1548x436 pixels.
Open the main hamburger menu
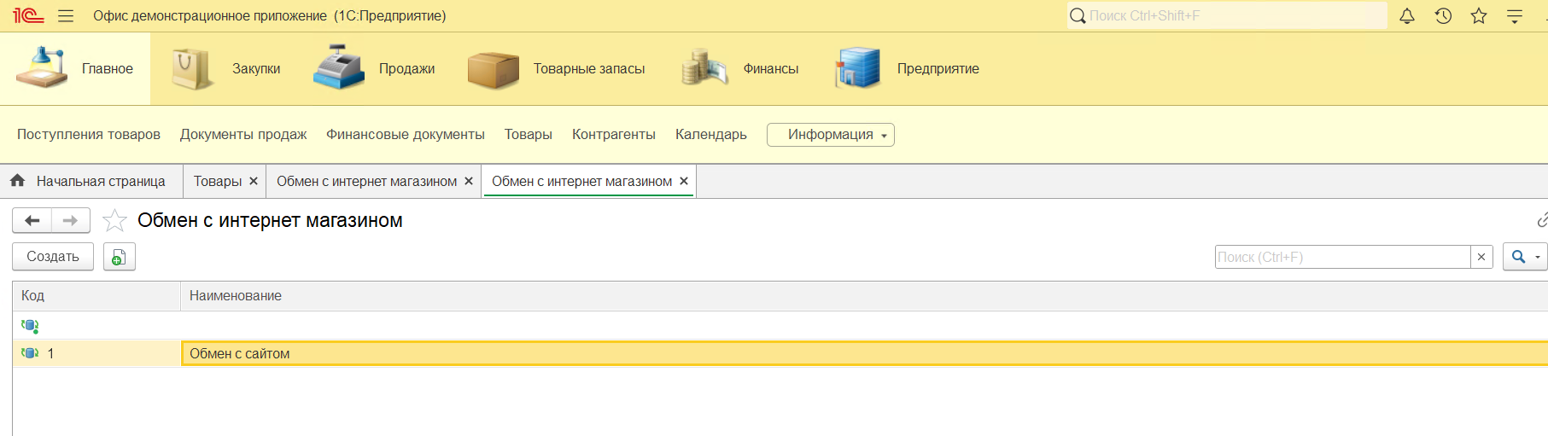(66, 16)
